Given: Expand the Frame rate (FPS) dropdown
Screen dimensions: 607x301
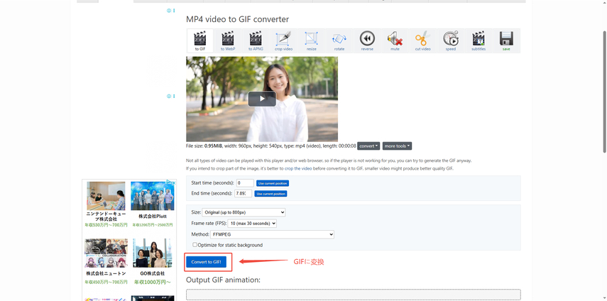Looking at the screenshot, I should point(252,223).
